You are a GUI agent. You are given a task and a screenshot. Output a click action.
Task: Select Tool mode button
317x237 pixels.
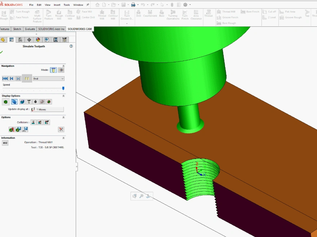pyautogui.click(x=54, y=70)
